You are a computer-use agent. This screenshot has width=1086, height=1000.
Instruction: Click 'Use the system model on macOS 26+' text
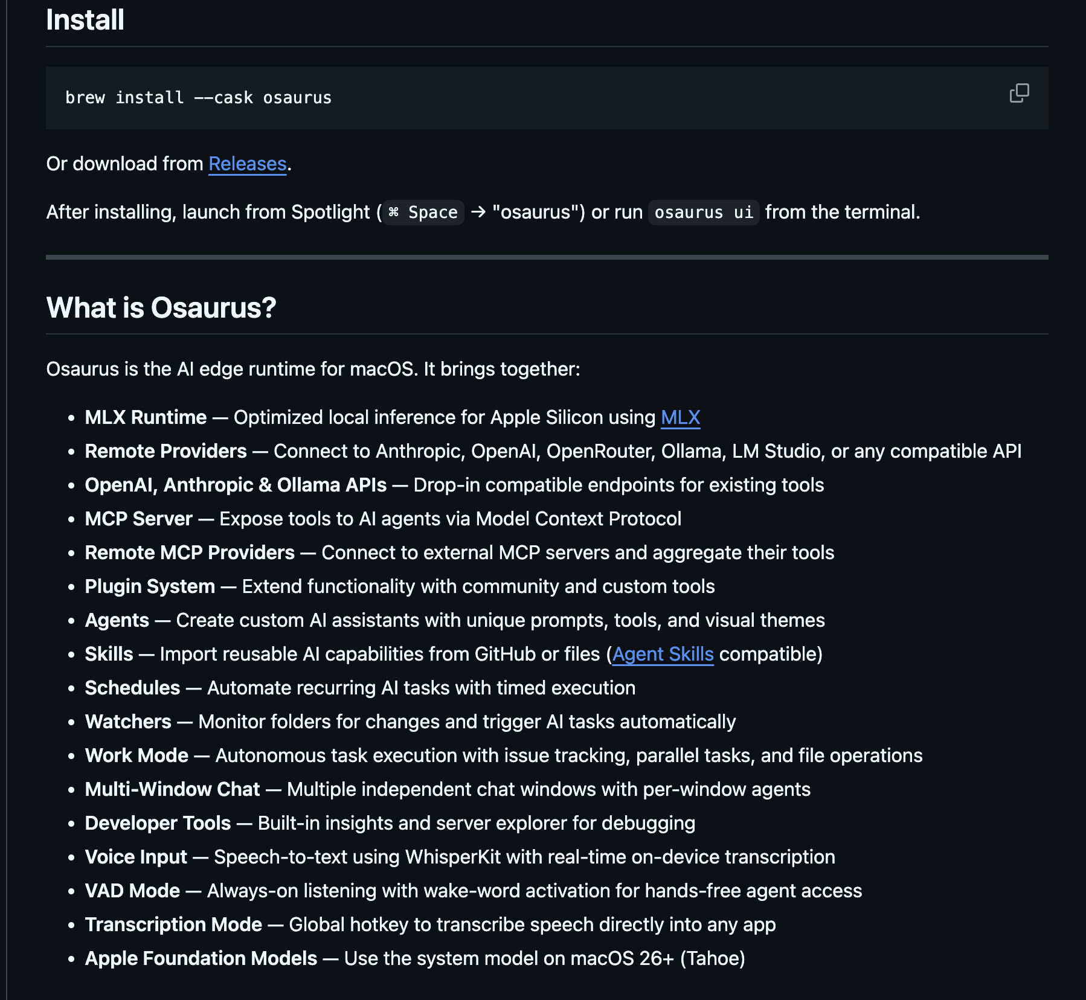544,958
